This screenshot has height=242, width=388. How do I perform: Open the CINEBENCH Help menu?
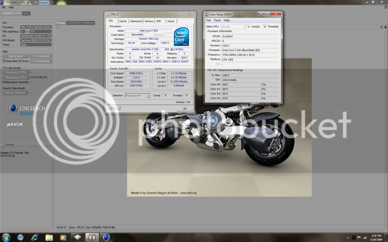(x=11, y=8)
